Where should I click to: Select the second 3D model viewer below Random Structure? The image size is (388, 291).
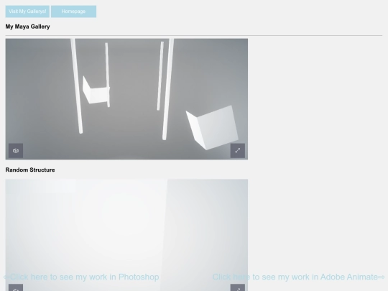(126, 235)
